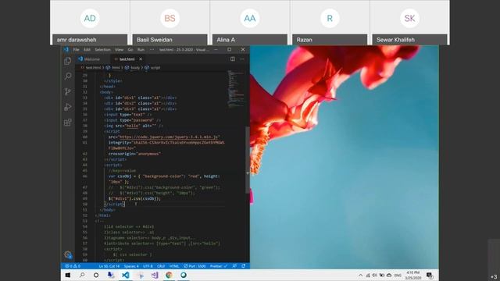Open the Selection menu
The width and height of the screenshot is (500, 281).
point(102,50)
